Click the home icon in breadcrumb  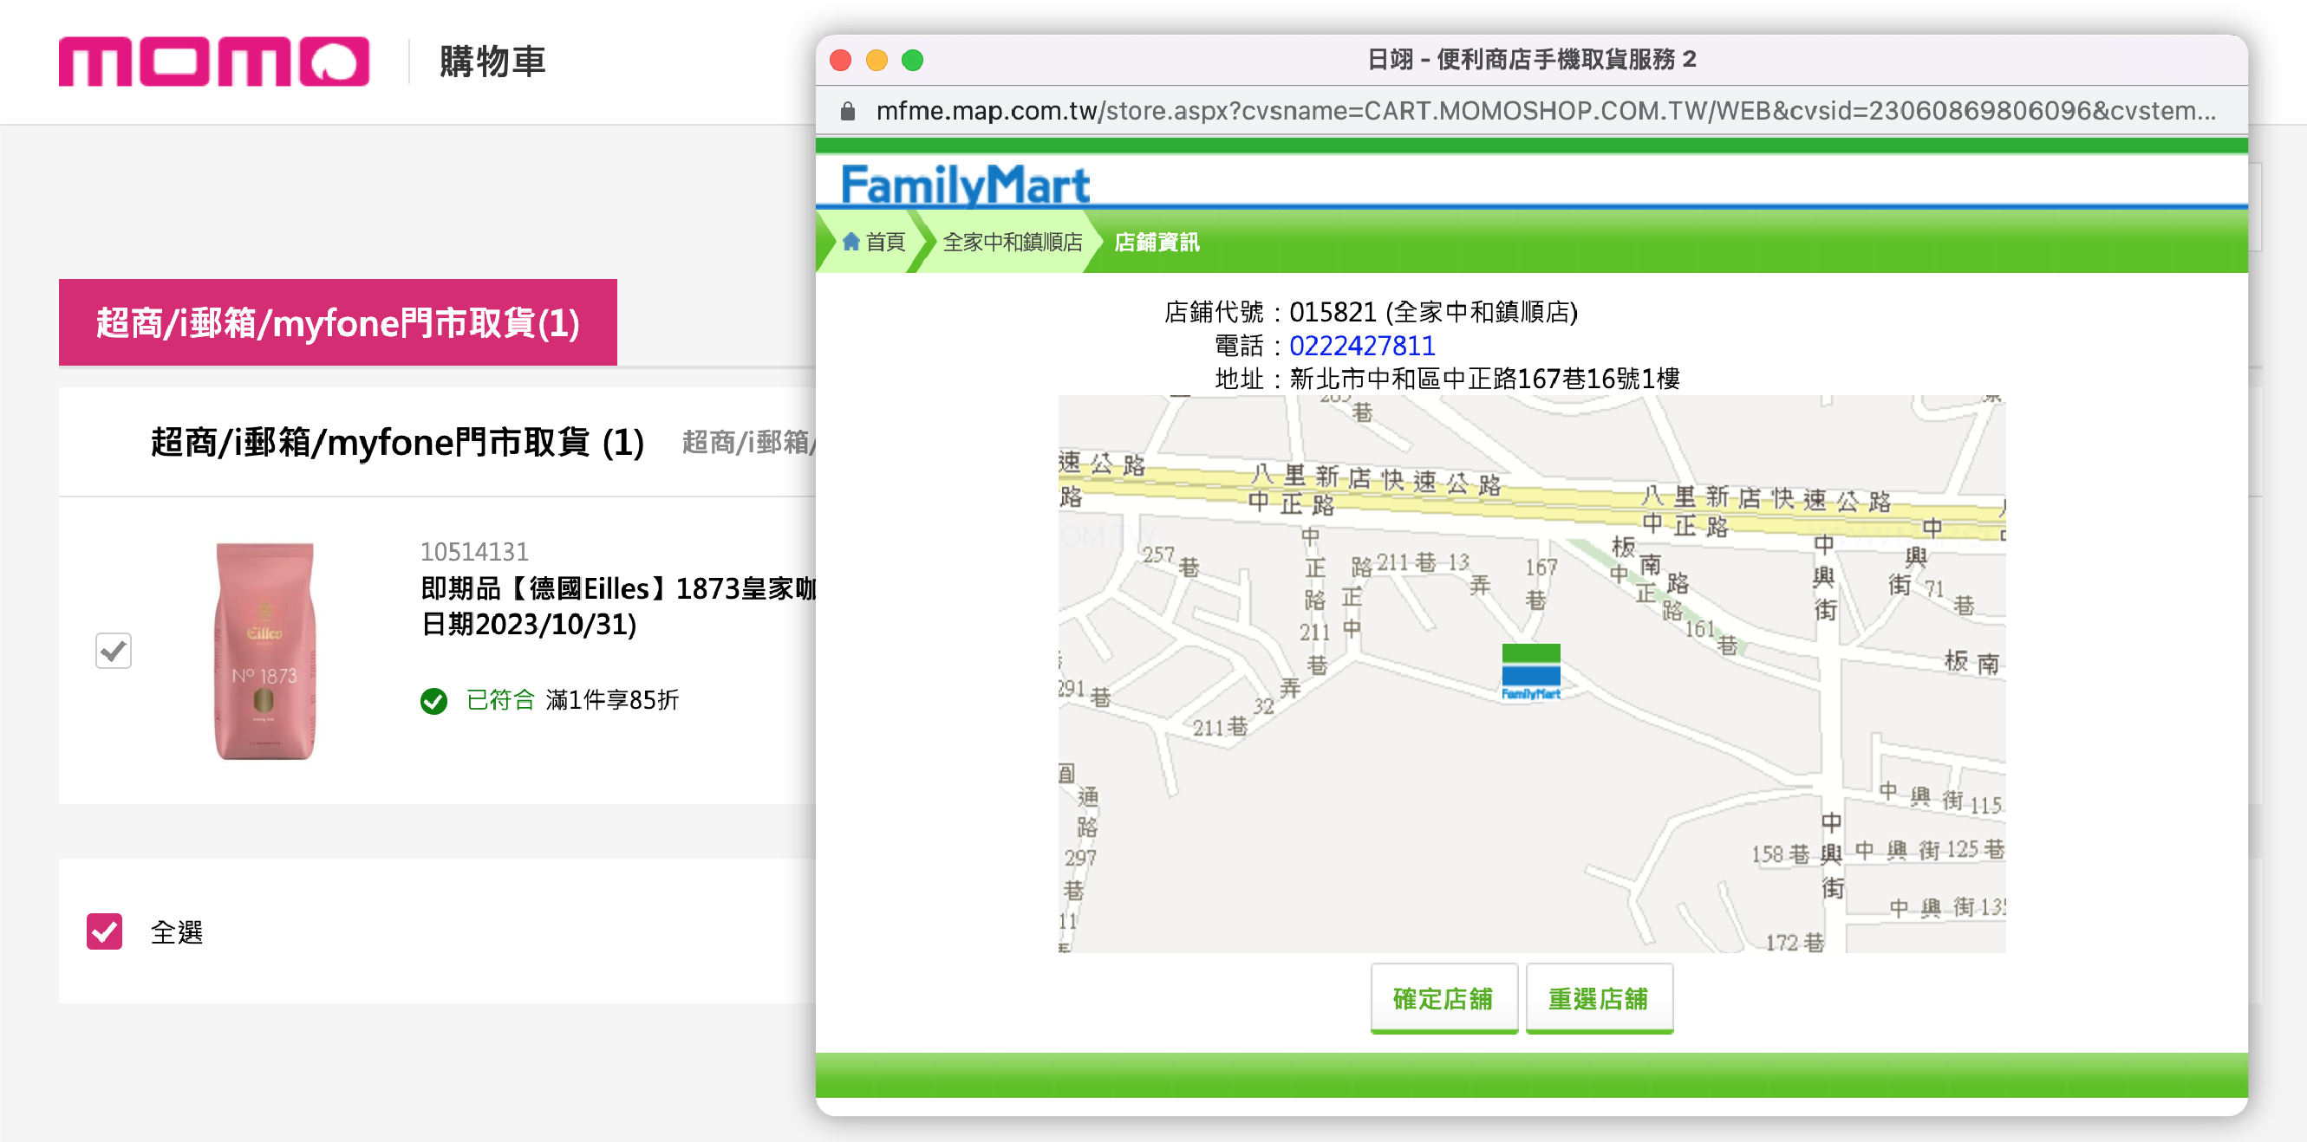[850, 242]
